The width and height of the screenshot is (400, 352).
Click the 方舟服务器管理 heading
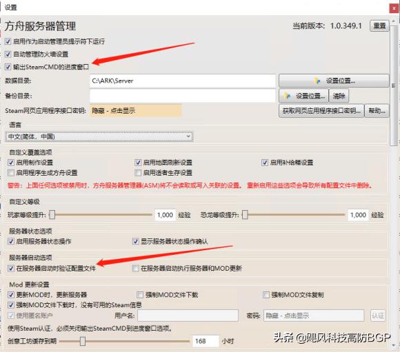40,26
